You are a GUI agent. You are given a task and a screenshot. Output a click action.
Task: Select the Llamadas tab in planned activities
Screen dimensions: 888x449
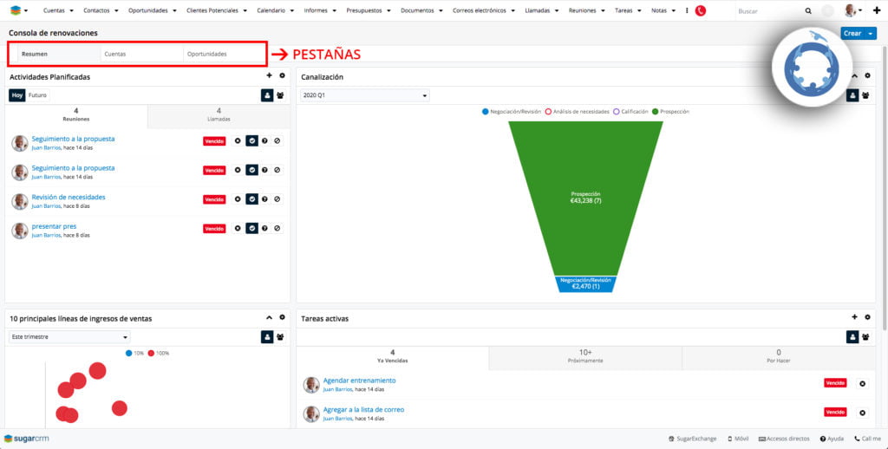pos(219,114)
